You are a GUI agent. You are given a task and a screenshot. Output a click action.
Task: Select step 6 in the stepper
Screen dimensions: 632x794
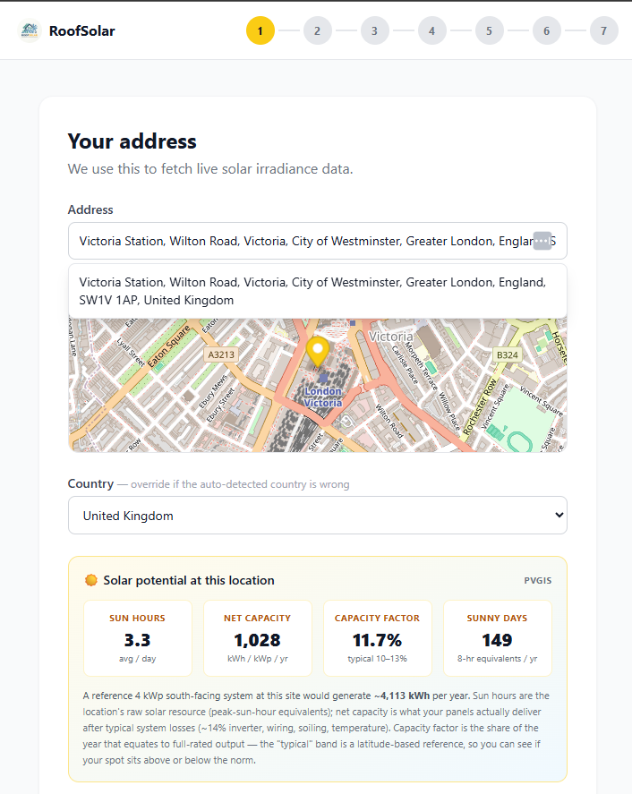[546, 31]
